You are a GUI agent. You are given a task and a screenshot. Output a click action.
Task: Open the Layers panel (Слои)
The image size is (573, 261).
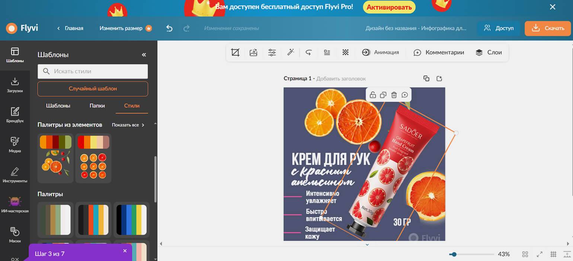(489, 52)
